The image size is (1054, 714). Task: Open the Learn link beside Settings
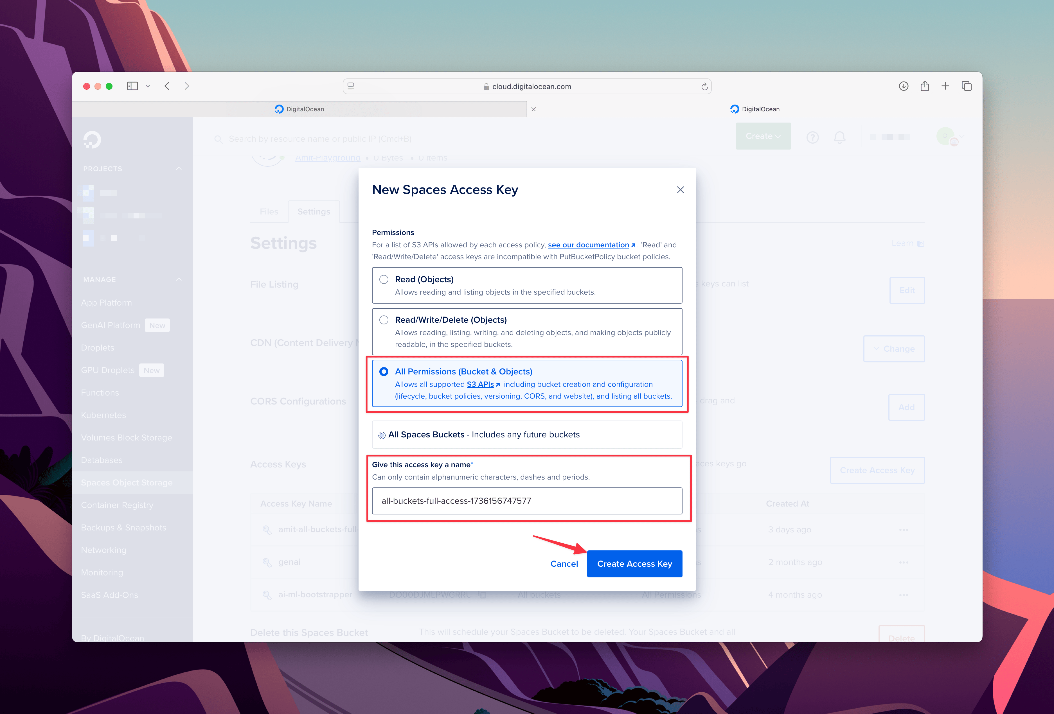pyautogui.click(x=907, y=243)
